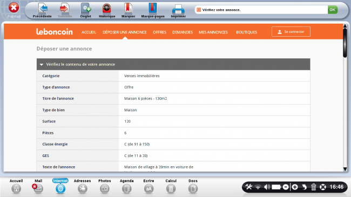Click the Catégorie row label
This screenshot has height=197, width=351.
coord(51,76)
